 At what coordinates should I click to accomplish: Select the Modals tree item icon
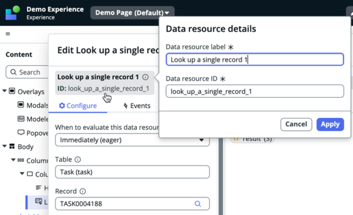click(21, 105)
